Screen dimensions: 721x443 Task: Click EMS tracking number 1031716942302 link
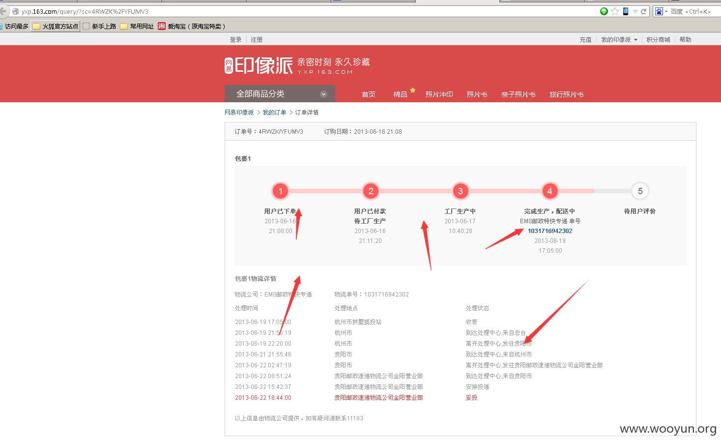[x=550, y=231]
